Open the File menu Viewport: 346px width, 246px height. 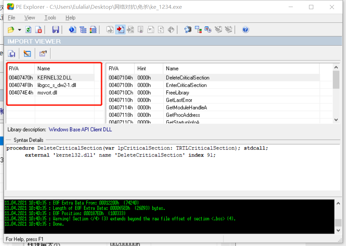12,18
